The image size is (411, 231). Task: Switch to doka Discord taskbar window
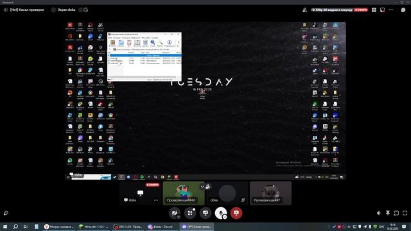[162, 227]
